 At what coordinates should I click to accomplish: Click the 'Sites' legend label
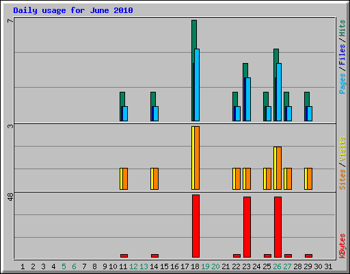[x=342, y=179]
